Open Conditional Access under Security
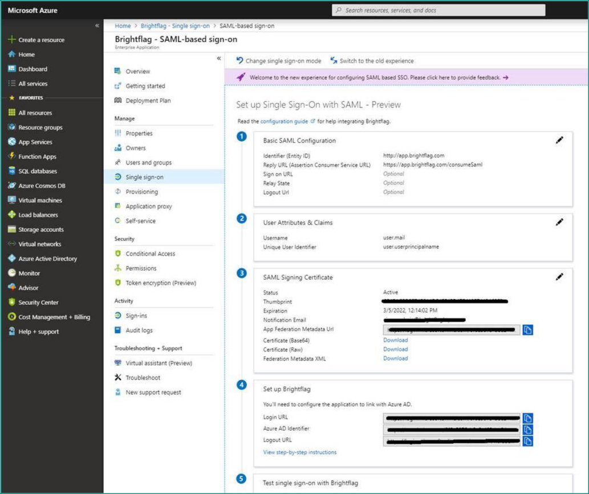 point(151,254)
